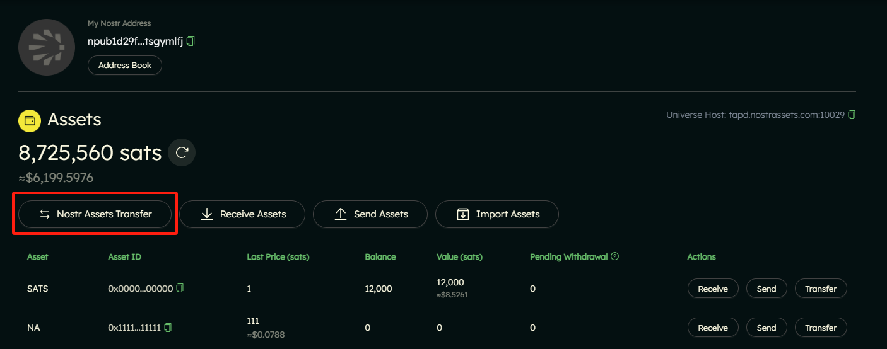Click the yellow Assets wallet icon

click(30, 120)
